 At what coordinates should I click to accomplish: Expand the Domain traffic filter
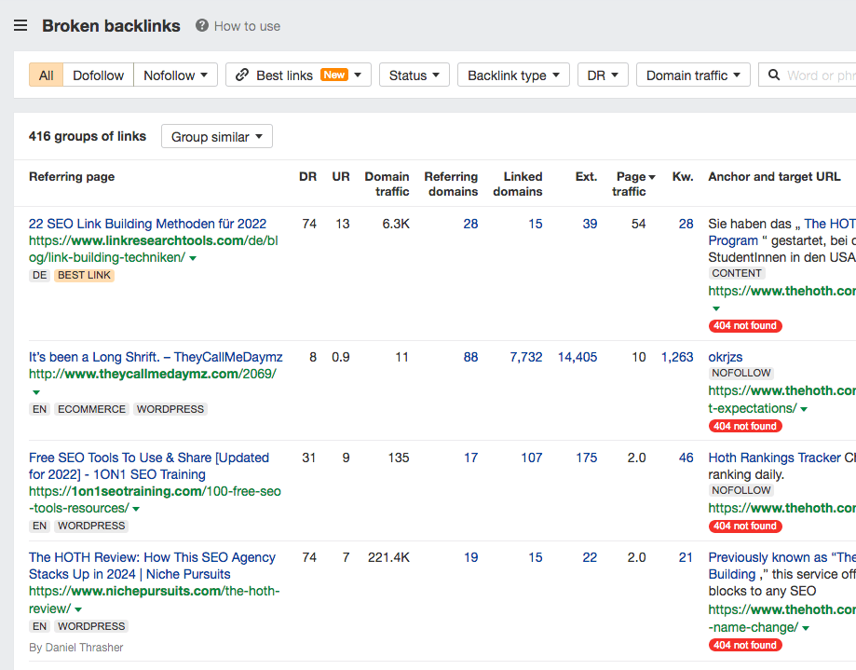click(x=693, y=75)
